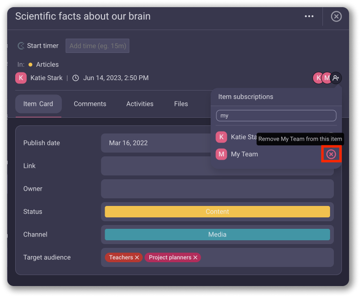This screenshot has width=360, height=297.
Task: Switch to the Comments tab
Action: click(90, 104)
